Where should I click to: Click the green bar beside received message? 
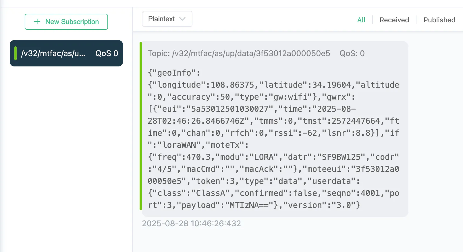pyautogui.click(x=141, y=126)
